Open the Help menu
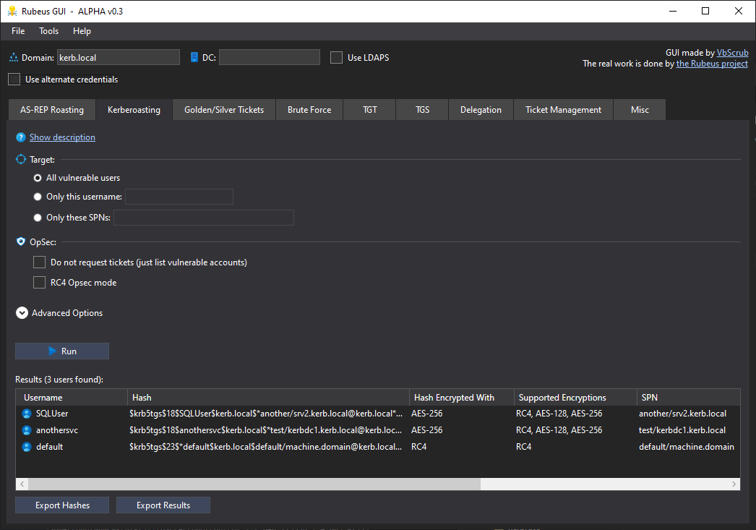Viewport: 756px width, 530px height. (82, 31)
